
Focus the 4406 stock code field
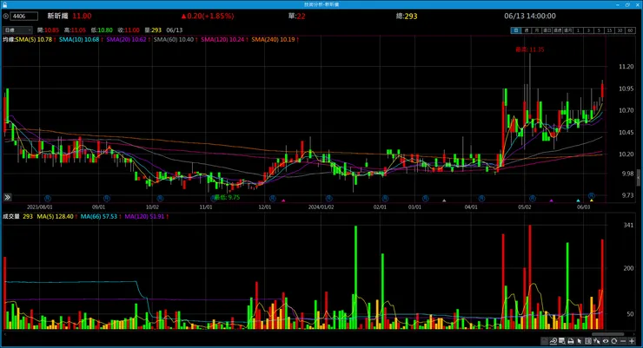[23, 16]
